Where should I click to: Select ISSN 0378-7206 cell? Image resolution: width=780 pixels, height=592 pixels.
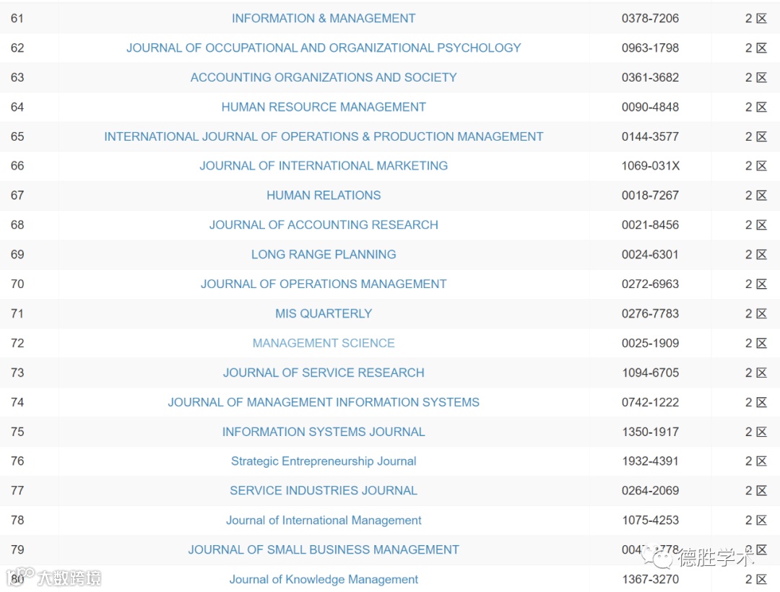pos(650,18)
